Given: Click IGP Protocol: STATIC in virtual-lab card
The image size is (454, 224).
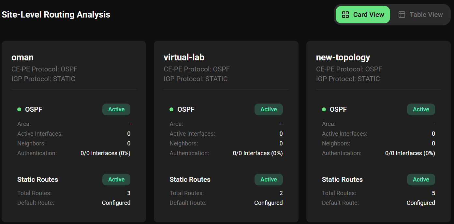Looking at the screenshot, I should [x=196, y=79].
